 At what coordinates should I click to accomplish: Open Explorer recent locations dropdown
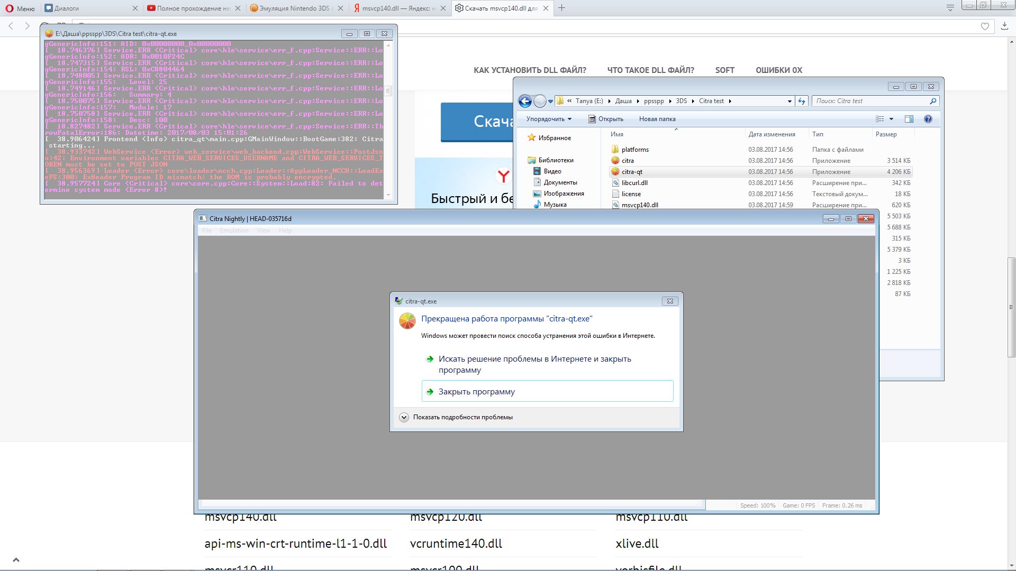click(x=550, y=101)
